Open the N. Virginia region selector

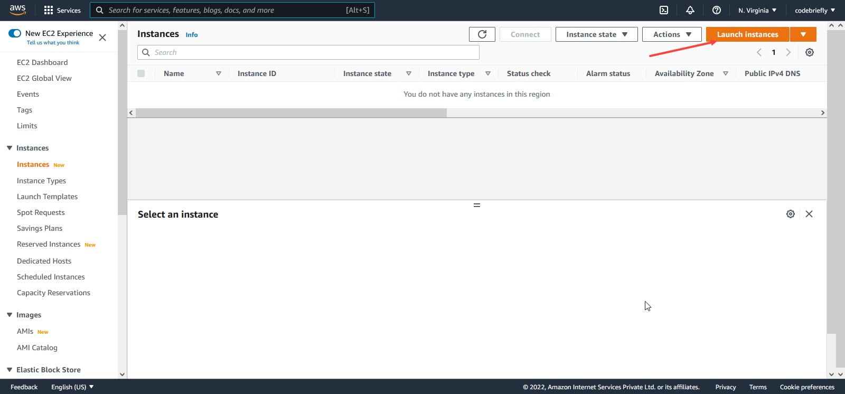[x=757, y=10]
